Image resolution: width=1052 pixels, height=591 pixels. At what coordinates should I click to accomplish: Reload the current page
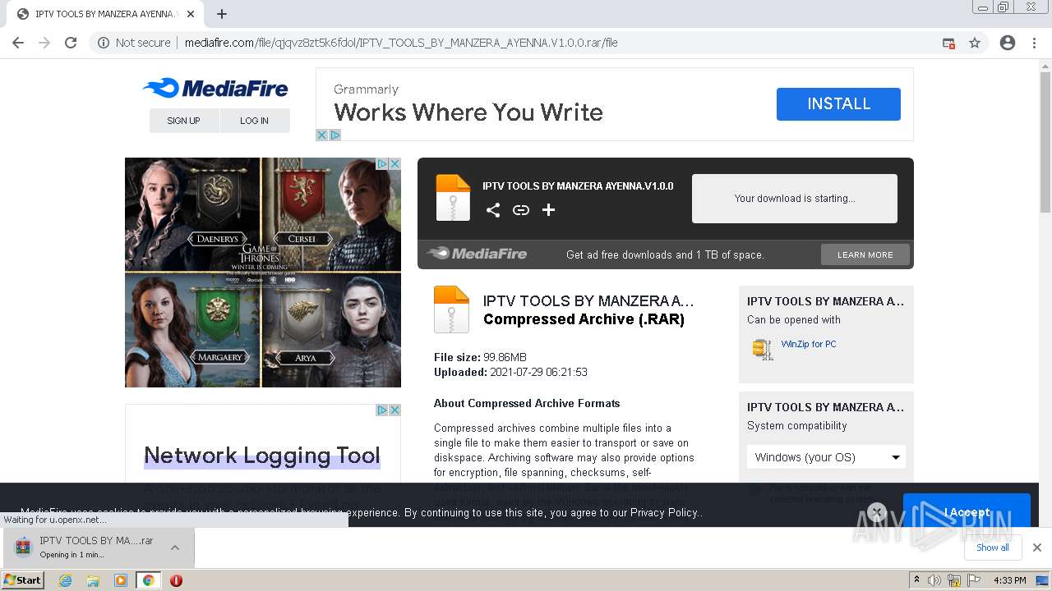(71, 43)
